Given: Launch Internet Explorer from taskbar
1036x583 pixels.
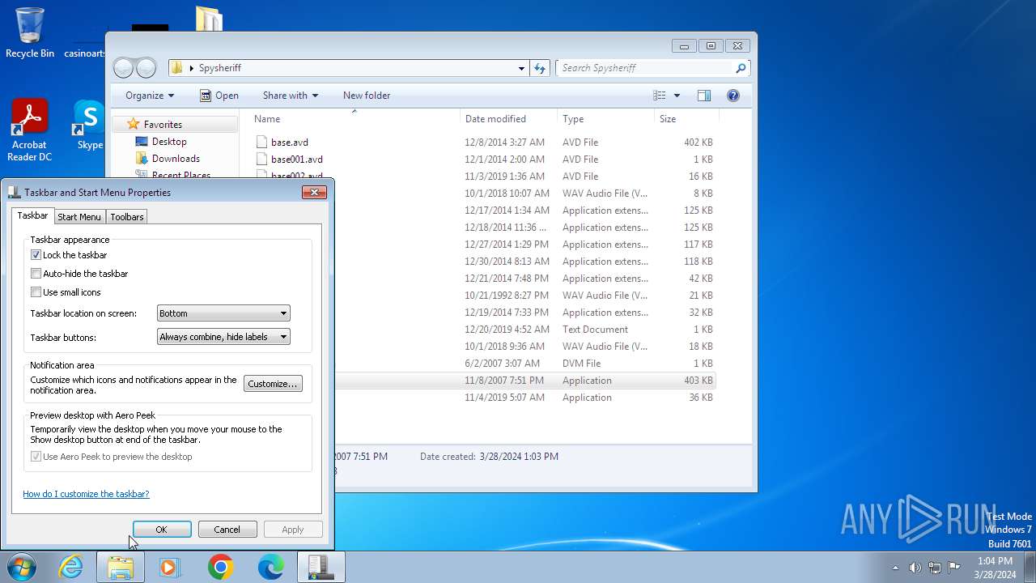Looking at the screenshot, I should [71, 567].
